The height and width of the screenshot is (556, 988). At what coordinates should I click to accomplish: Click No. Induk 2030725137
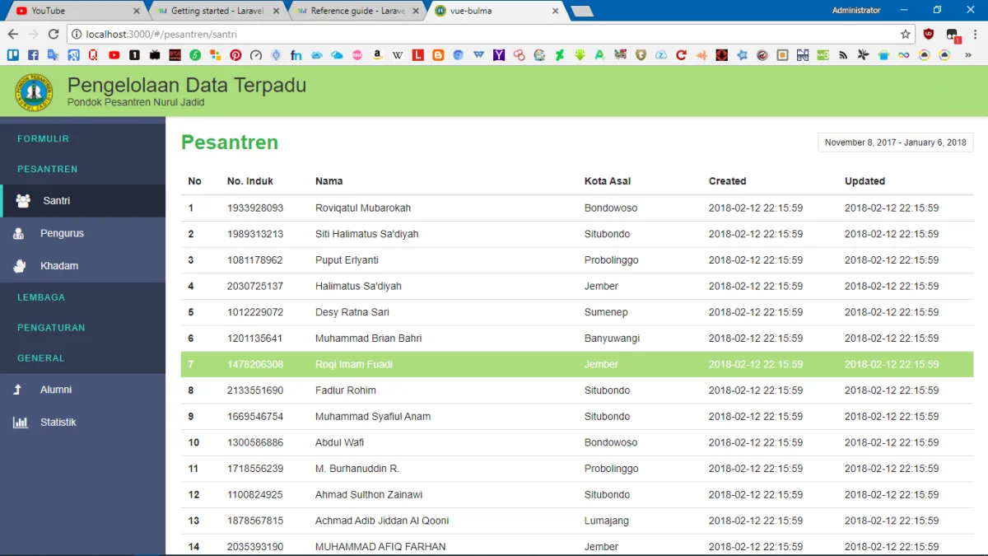255,287
